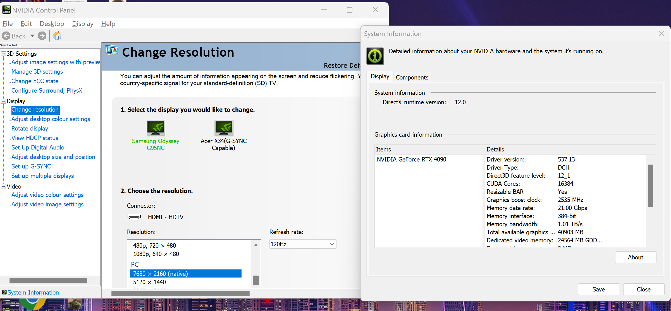The height and width of the screenshot is (311, 671).
Task: Open the Desktop menu
Action: tap(52, 24)
